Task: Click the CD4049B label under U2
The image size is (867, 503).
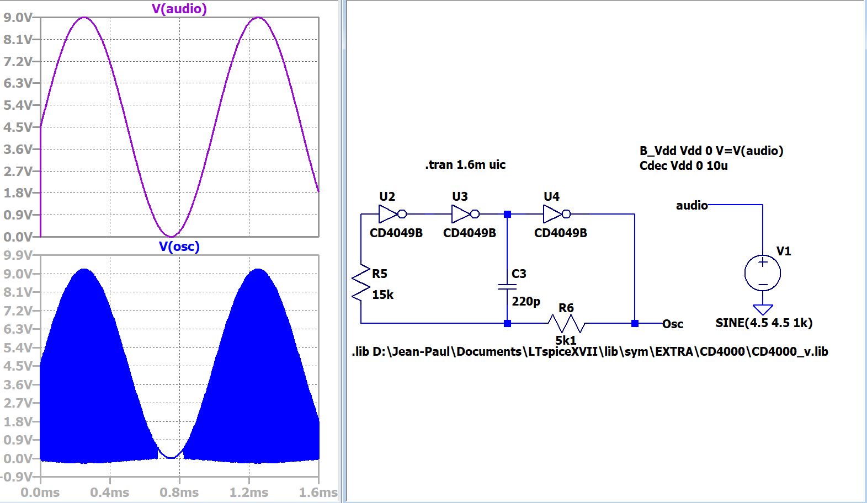Action: pos(396,233)
